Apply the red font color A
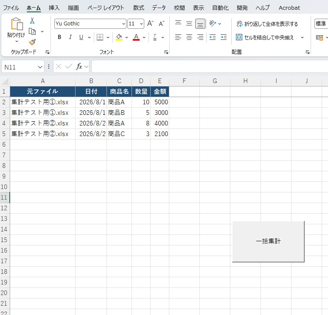Image resolution: width=328 pixels, height=315 pixels. [x=136, y=37]
